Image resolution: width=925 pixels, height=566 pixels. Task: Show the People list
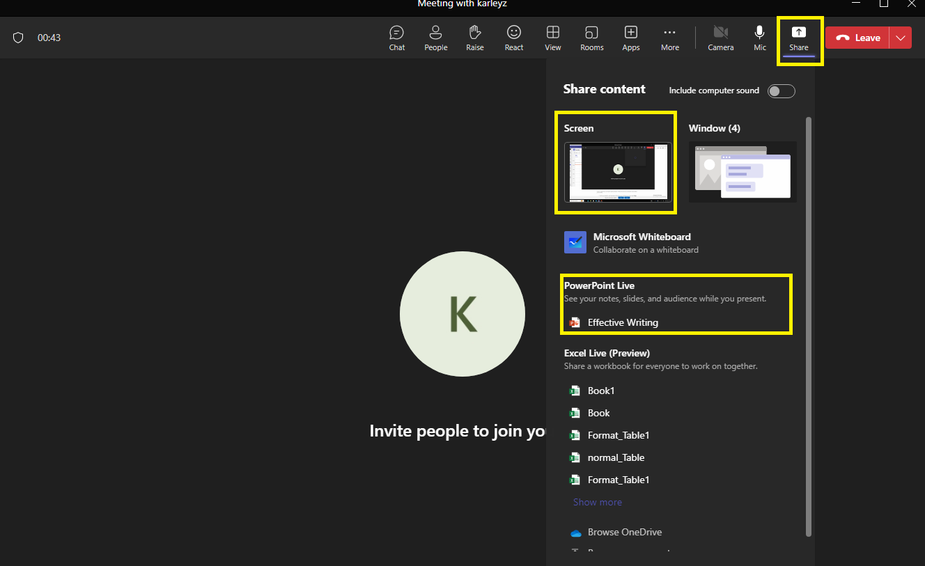pos(436,38)
